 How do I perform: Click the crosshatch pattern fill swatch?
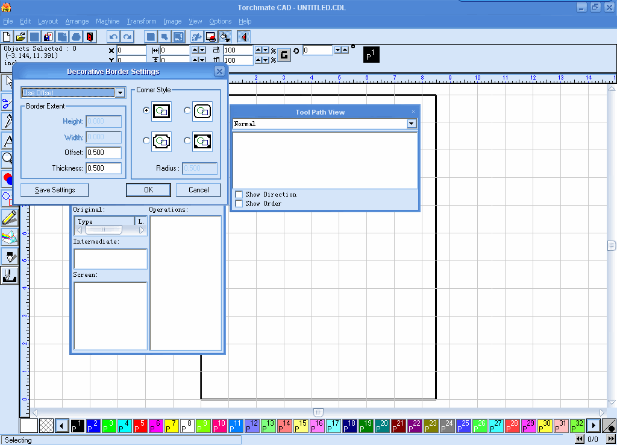46,426
